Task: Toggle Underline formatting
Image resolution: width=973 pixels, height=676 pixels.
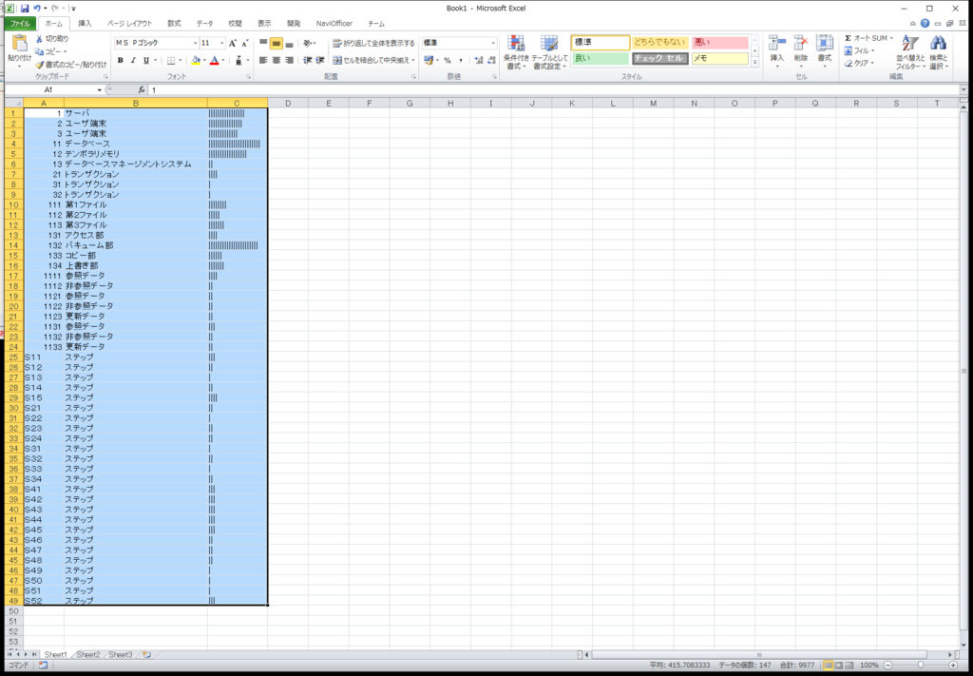Action: tap(146, 60)
